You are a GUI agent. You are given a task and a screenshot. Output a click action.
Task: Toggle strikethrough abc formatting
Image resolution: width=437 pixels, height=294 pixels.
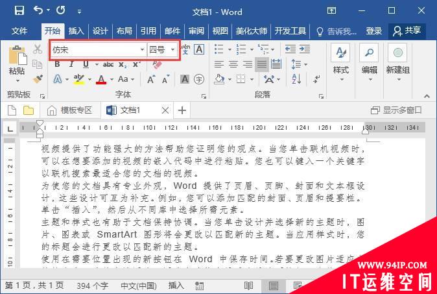click(108, 65)
